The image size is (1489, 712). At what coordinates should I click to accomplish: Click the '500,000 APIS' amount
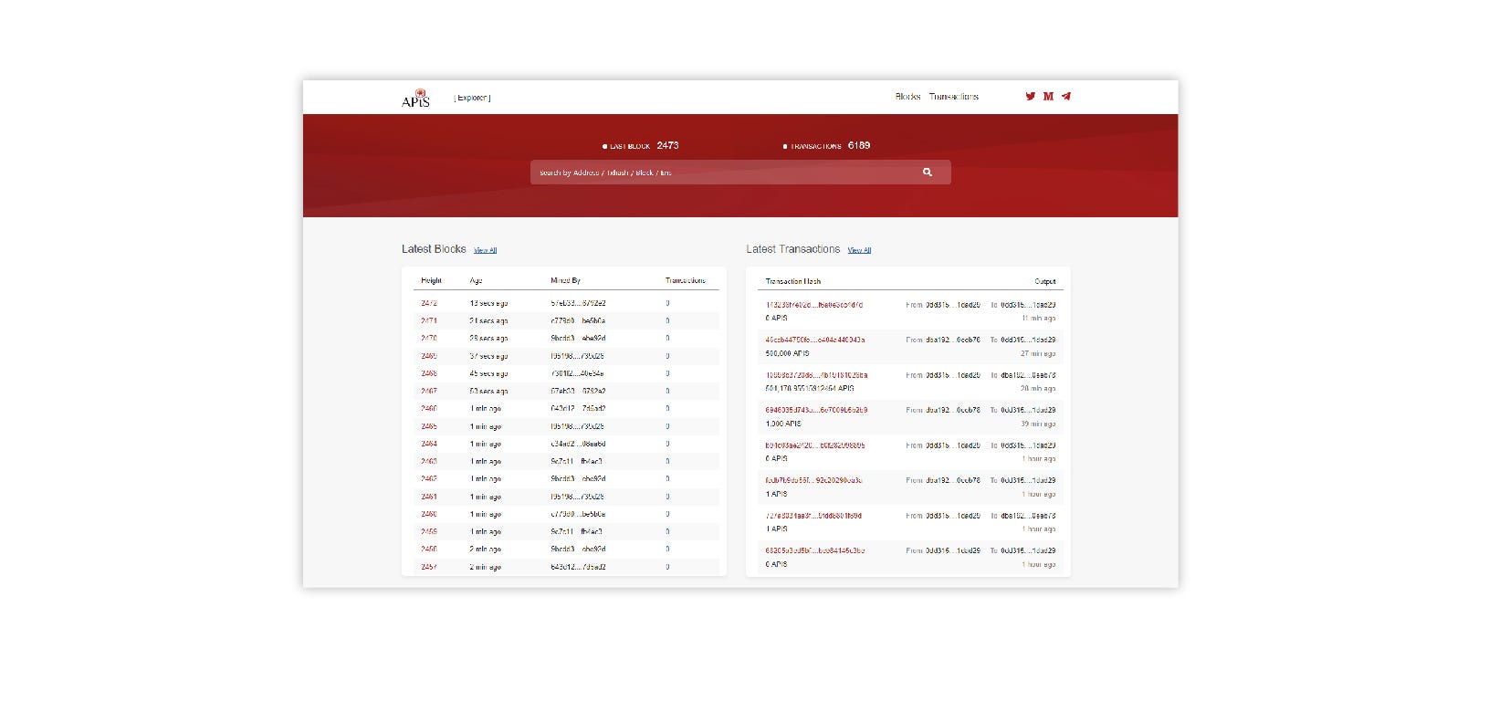tap(787, 353)
